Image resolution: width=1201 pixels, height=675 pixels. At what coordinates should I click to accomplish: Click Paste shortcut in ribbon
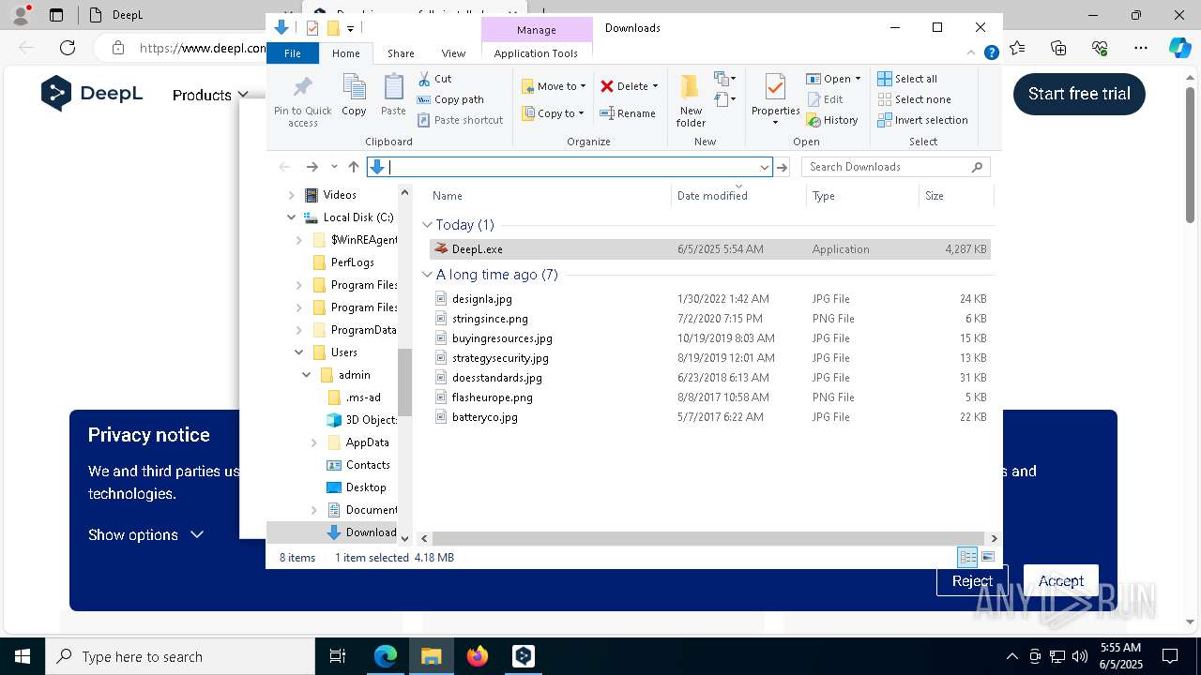coord(460,120)
